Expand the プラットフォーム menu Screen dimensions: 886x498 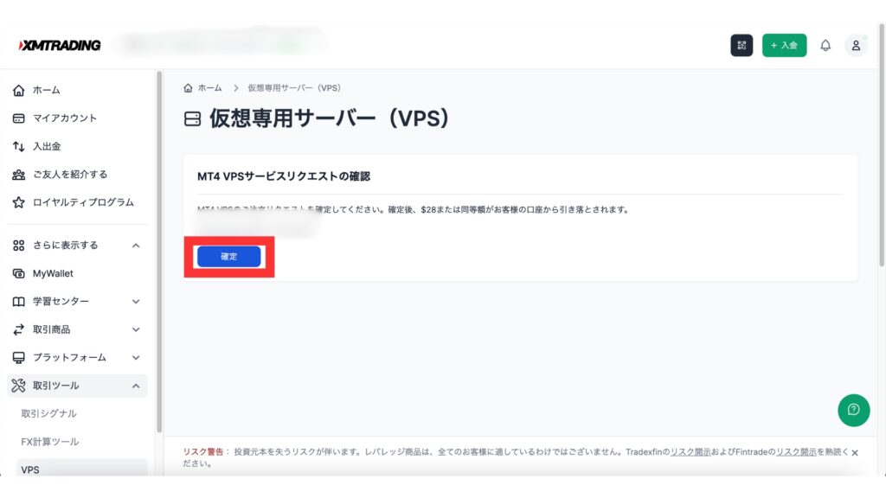click(x=136, y=358)
